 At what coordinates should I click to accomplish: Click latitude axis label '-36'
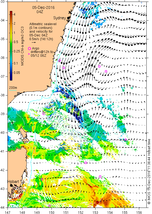[2, 58]
